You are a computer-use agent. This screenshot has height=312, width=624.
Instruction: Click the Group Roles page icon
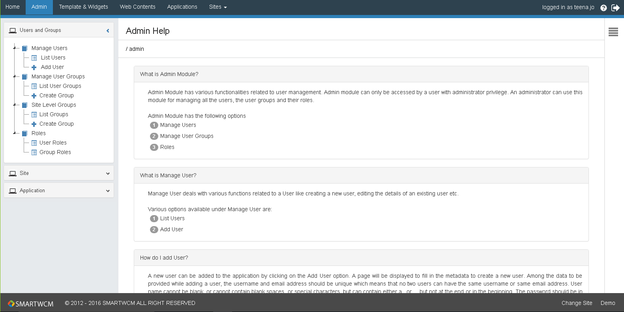tap(34, 152)
